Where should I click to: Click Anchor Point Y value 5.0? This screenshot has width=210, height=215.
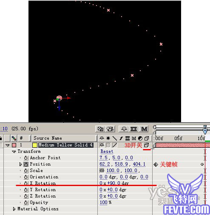[116, 158]
